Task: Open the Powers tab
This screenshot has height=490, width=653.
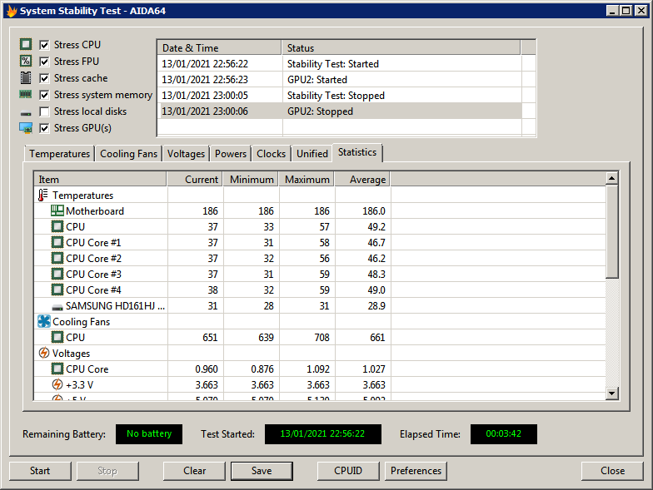Action: point(231,153)
